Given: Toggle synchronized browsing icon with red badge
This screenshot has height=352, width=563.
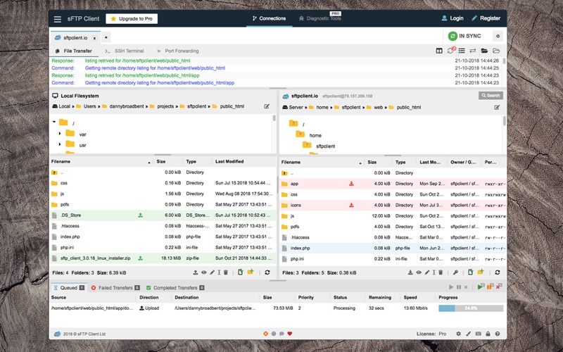Looking at the screenshot, I should tap(451, 50).
